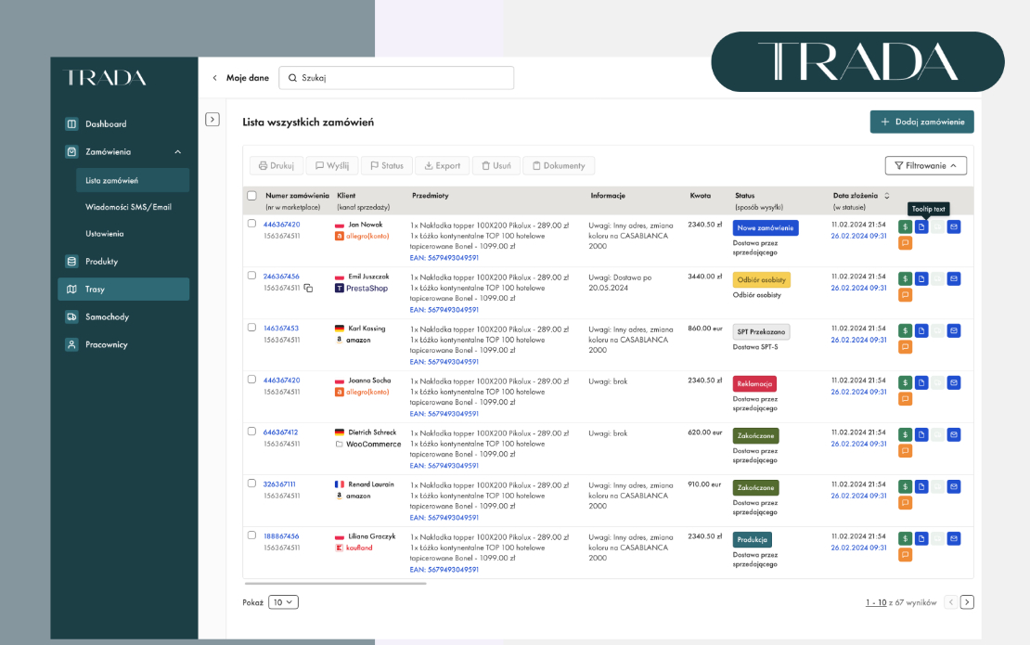Select the checkbox for order 188867456

coord(251,535)
